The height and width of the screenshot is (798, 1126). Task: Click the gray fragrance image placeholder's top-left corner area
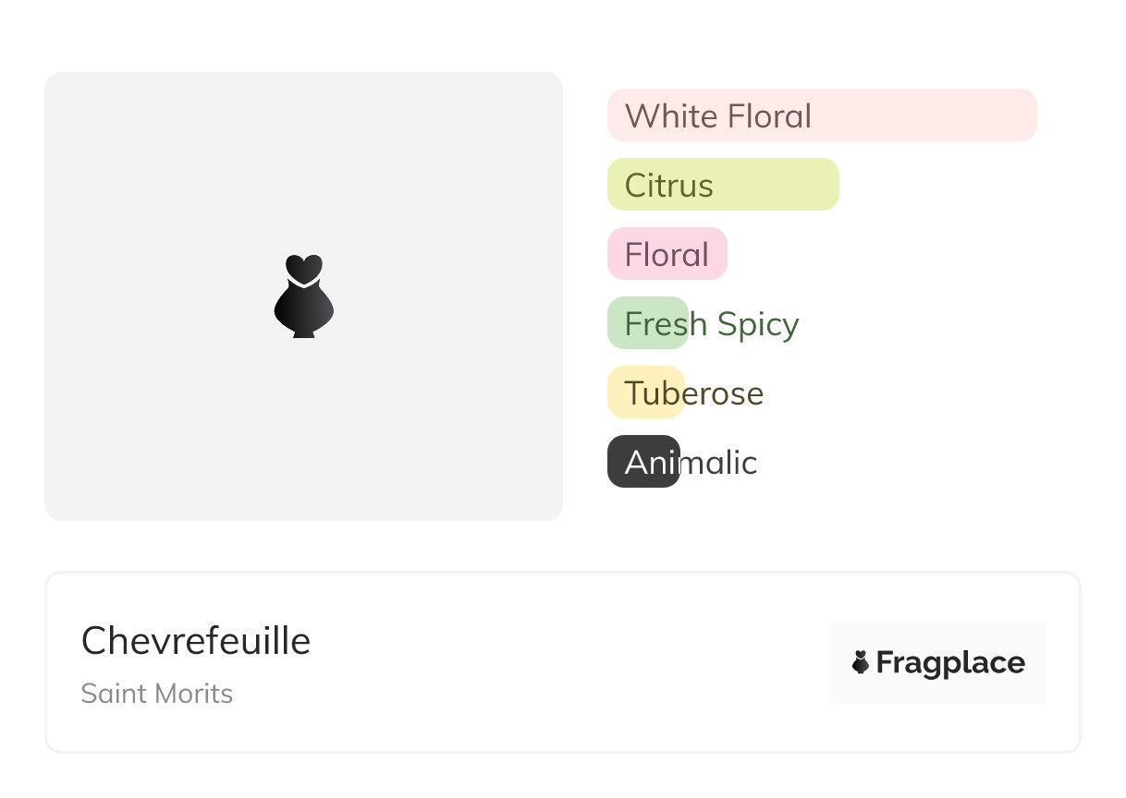point(83,106)
